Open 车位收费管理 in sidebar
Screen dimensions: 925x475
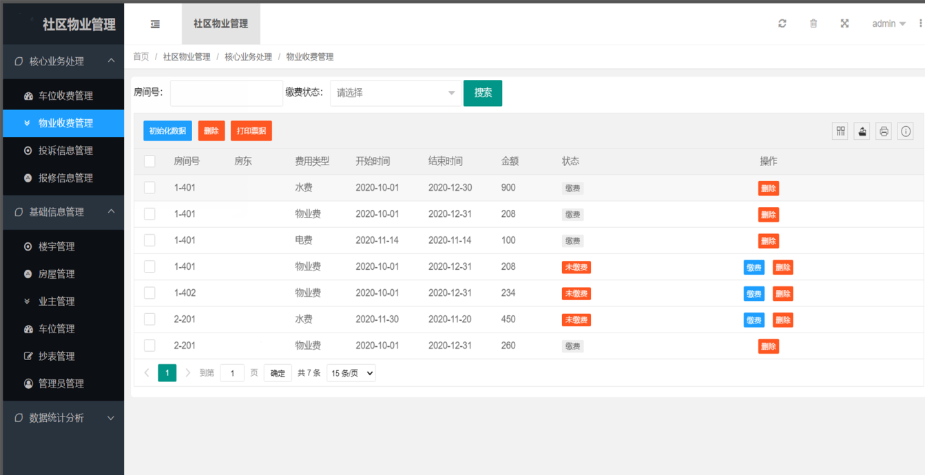63,96
